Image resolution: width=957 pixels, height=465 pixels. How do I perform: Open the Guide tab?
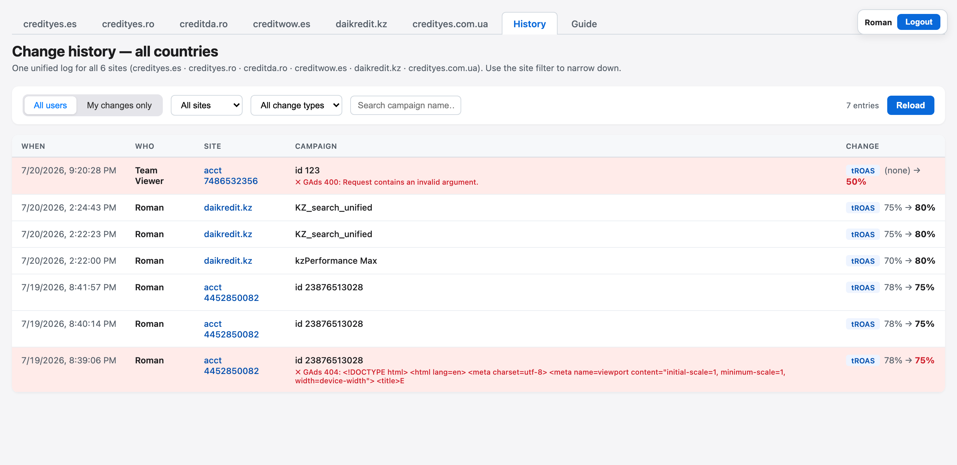(584, 24)
